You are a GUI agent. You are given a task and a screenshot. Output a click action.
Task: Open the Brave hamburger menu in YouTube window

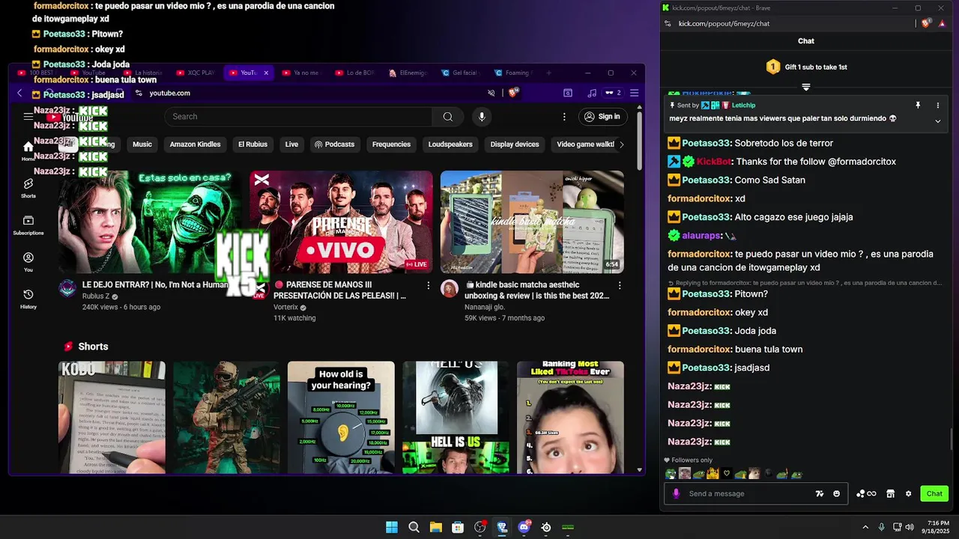point(634,93)
